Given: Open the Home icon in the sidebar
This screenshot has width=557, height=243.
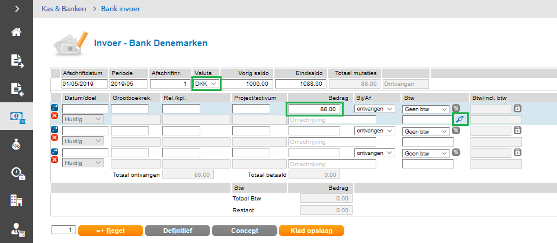Looking at the screenshot, I should coord(17,31).
